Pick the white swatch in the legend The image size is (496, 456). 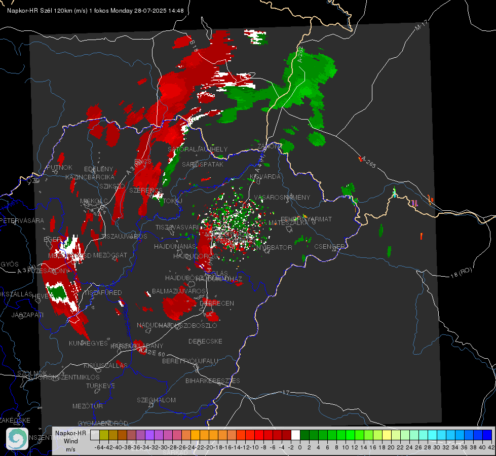tap(295, 435)
